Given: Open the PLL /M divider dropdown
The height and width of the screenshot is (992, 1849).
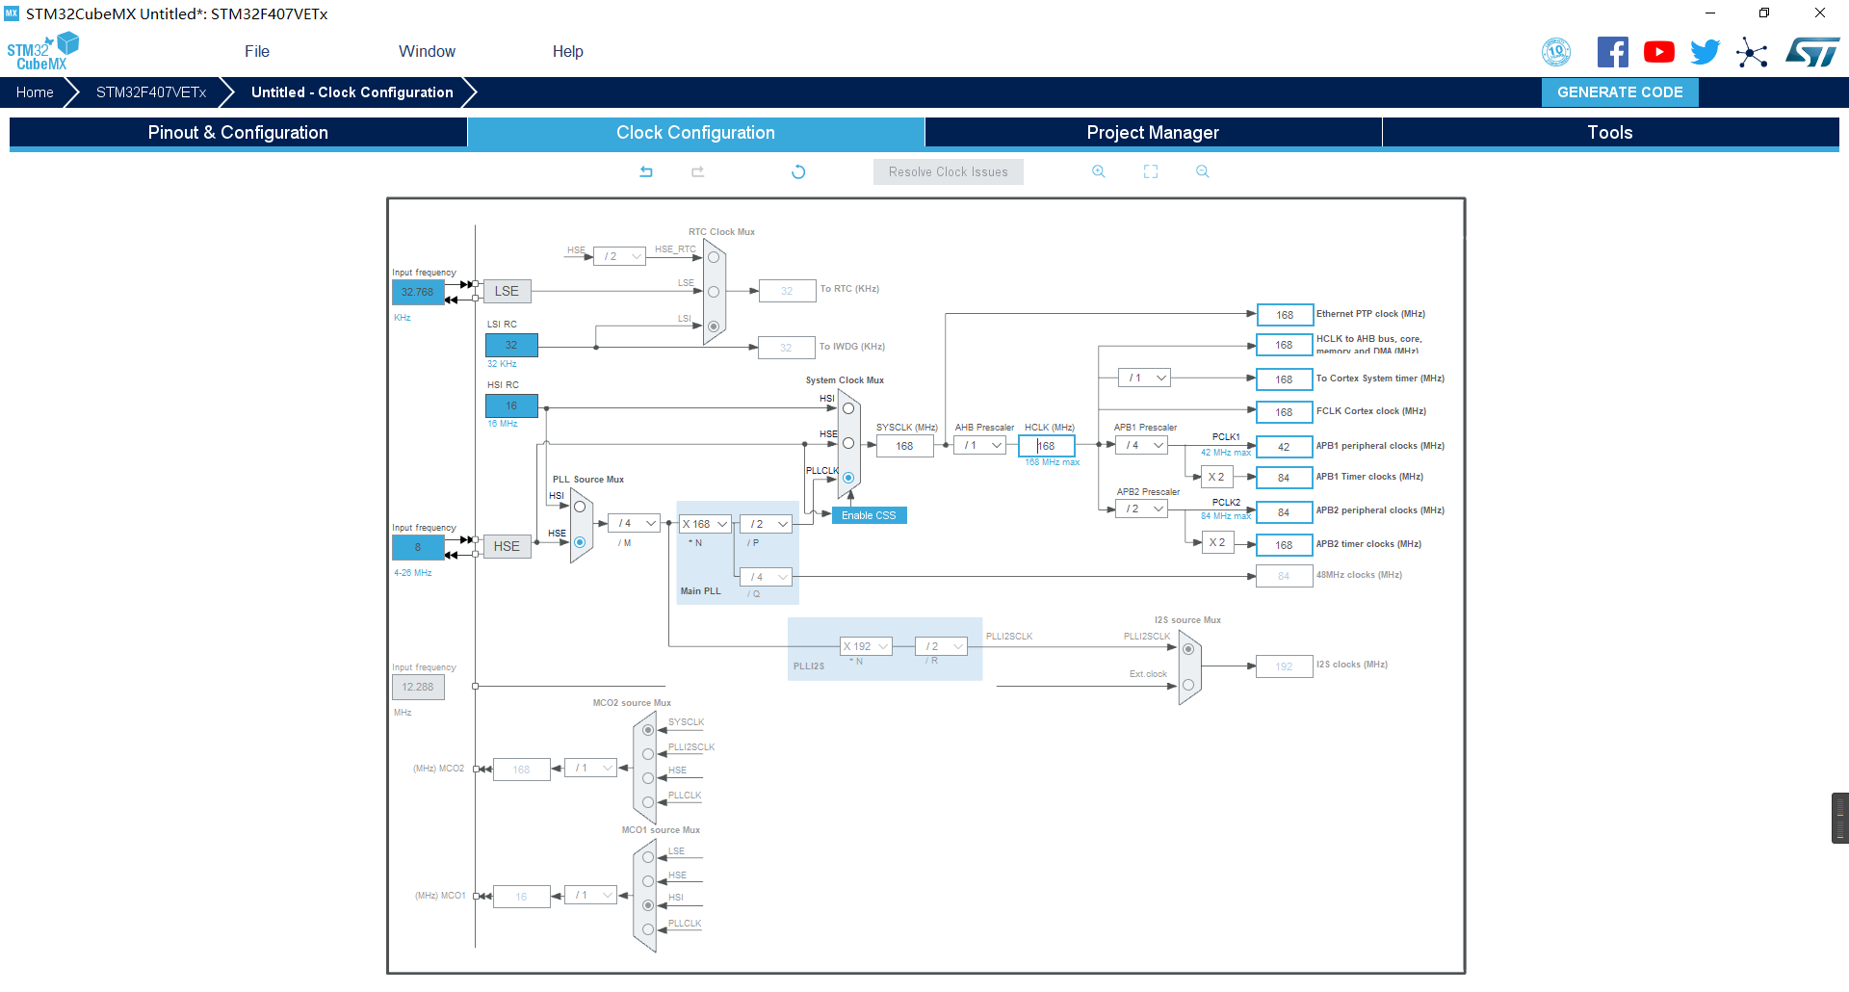Looking at the screenshot, I should (635, 523).
